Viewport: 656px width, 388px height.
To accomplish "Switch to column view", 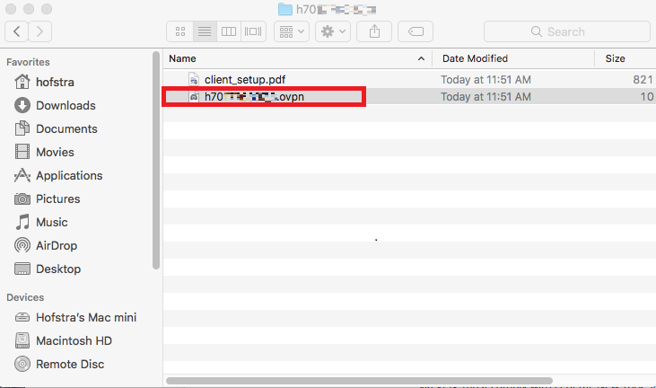I will pyautogui.click(x=229, y=31).
